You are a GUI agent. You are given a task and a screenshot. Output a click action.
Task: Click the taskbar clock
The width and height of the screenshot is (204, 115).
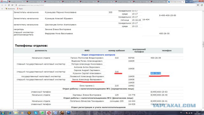point(197,113)
